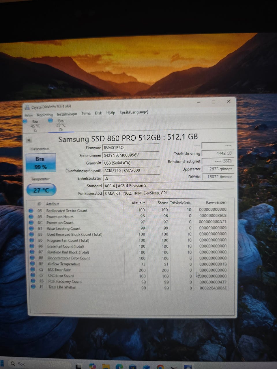Open the Arkiv menu
Viewport: 277px width, 369px height.
tap(29, 115)
